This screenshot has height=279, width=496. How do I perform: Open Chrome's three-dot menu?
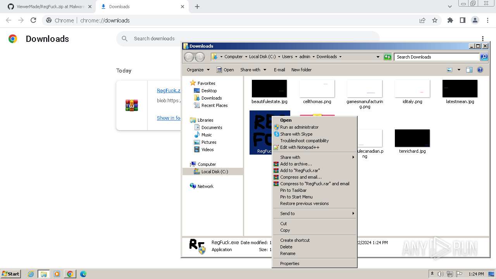click(x=487, y=21)
